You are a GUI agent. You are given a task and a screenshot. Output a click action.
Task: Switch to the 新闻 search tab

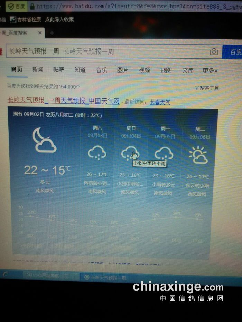tap(38, 70)
